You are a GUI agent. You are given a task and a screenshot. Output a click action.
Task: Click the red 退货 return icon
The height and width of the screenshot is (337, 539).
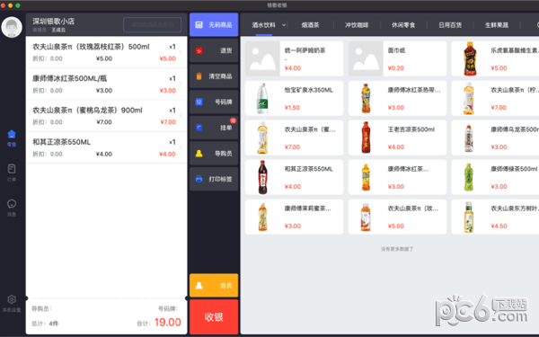point(199,50)
